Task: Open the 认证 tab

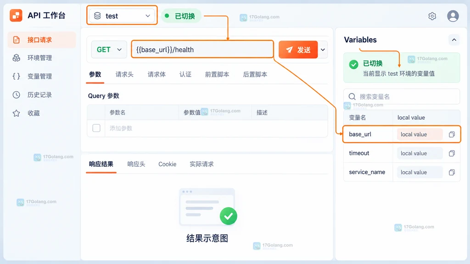Action: click(185, 75)
